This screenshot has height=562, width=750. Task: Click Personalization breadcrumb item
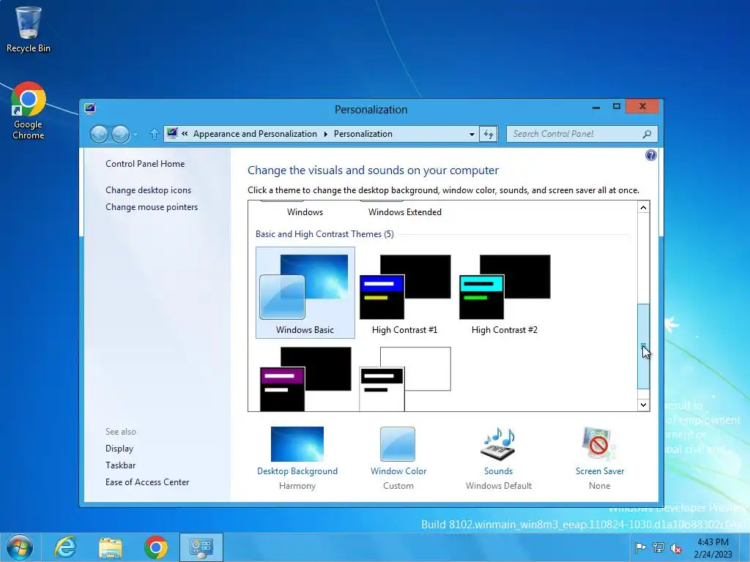[x=363, y=134]
